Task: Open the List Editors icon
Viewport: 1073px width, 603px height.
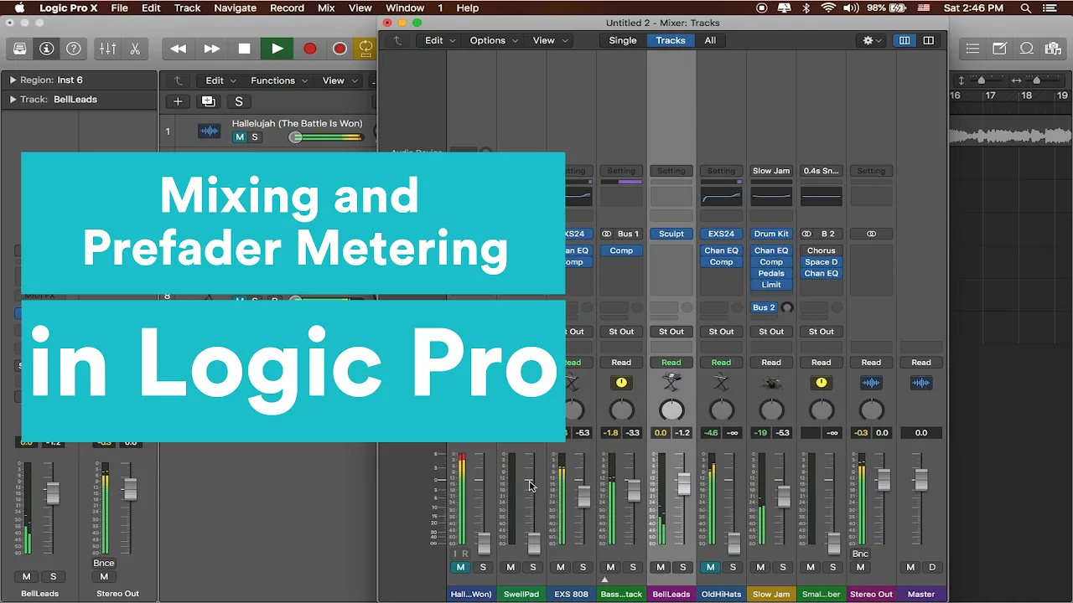Action: (x=972, y=49)
